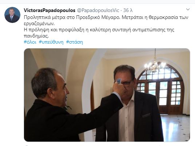Viewport: 195px width, 146px height.
Task: Open the #υπεύθυνη hashtag
Action: point(51,42)
